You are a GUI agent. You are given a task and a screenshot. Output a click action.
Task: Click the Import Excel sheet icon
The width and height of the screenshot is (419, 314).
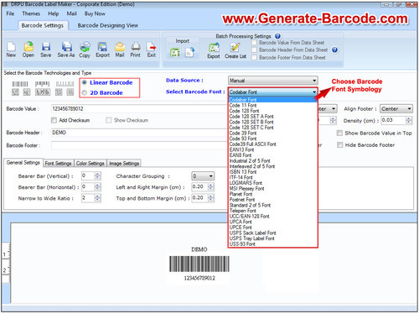(x=175, y=52)
